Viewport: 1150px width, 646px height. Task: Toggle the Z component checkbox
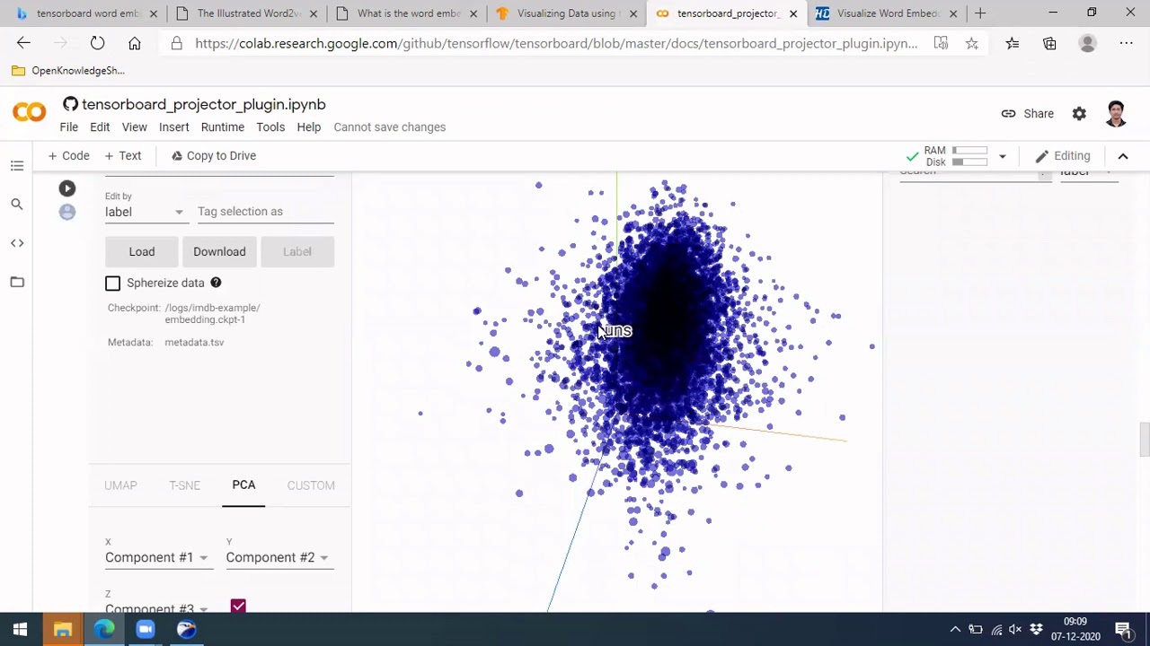click(x=238, y=607)
